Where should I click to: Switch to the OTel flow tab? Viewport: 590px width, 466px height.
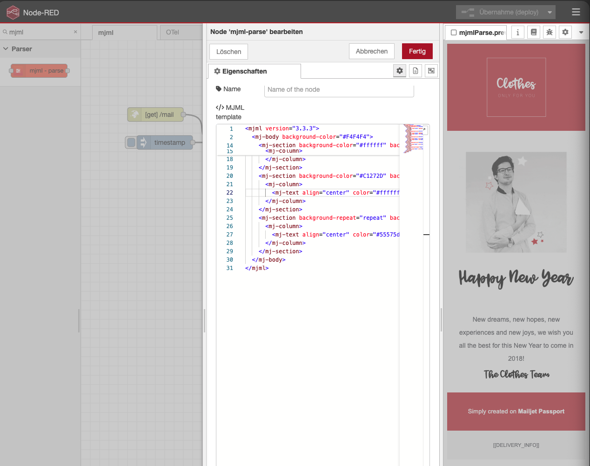pos(172,32)
